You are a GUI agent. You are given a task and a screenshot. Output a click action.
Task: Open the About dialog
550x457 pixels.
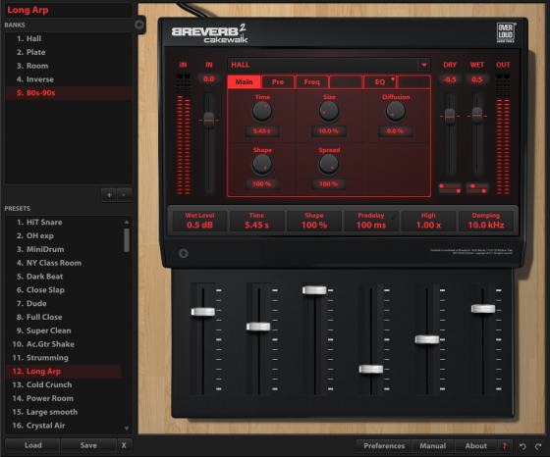coord(476,446)
